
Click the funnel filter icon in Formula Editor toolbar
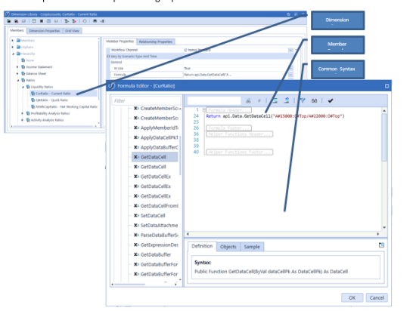303,100
